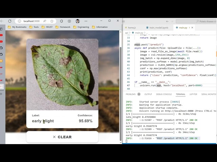This screenshot has width=217, height=162.
Task: Click the web page vertical scrollbar
Action: coord(121,94)
